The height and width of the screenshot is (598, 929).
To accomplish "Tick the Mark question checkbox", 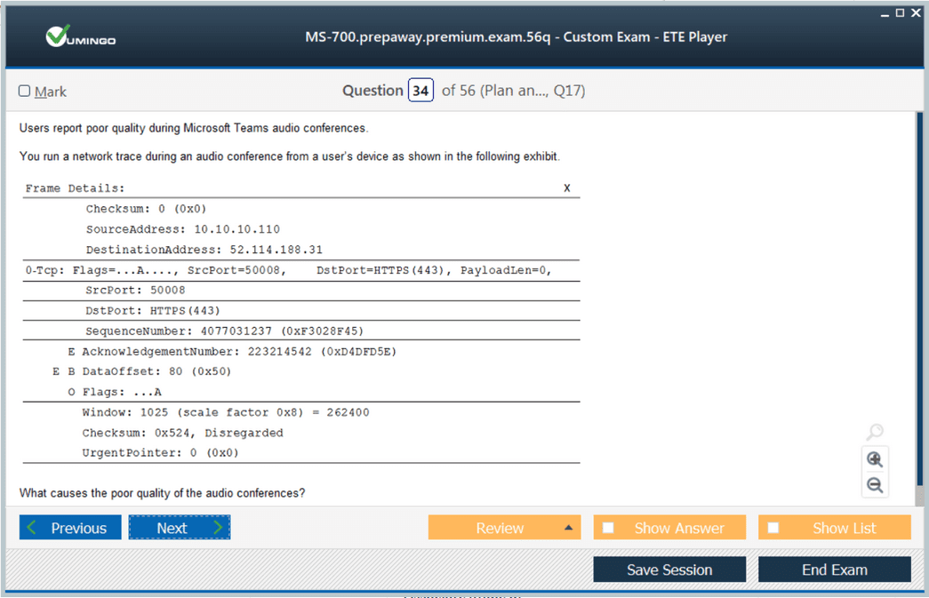I will tap(24, 91).
